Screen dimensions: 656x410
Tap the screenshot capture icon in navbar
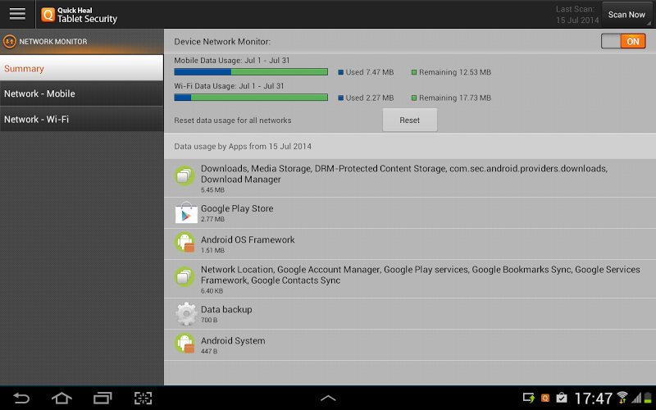point(143,398)
